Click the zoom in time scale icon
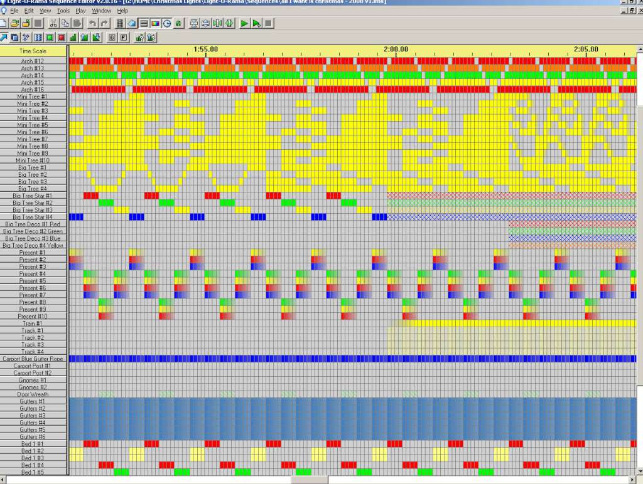The height and width of the screenshot is (484, 643). 229,23
